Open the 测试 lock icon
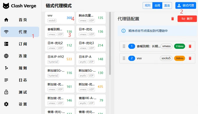 click(6, 92)
